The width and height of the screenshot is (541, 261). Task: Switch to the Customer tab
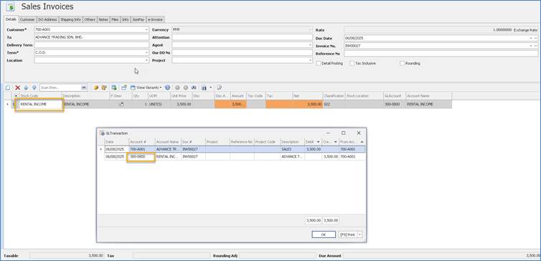[x=27, y=19]
